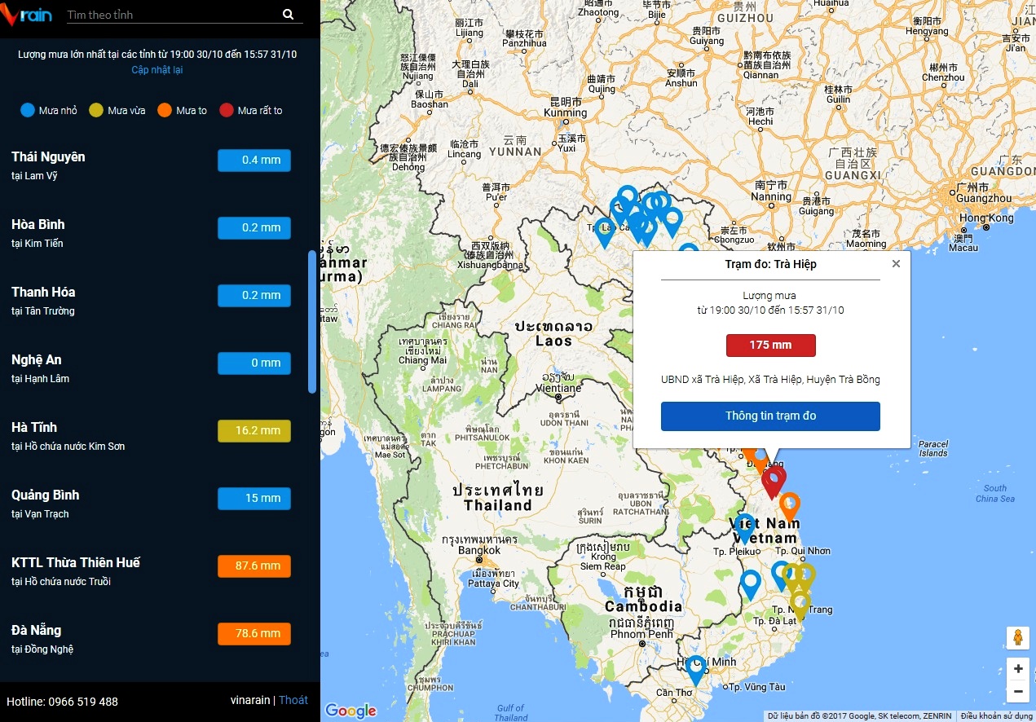Click the orange Mưa to legend dot
Screen dimensions: 1036x722
(x=164, y=110)
